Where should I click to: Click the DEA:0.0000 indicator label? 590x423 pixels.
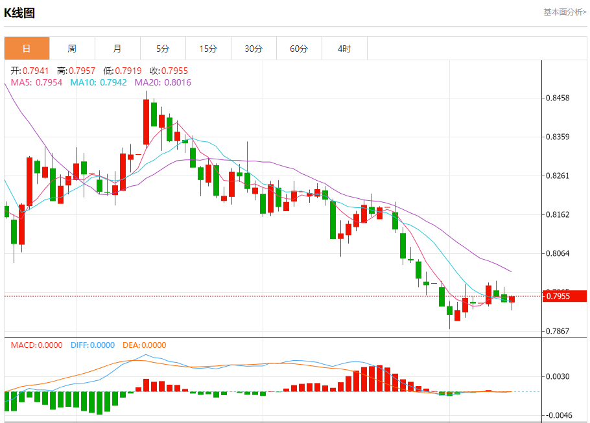pos(145,345)
